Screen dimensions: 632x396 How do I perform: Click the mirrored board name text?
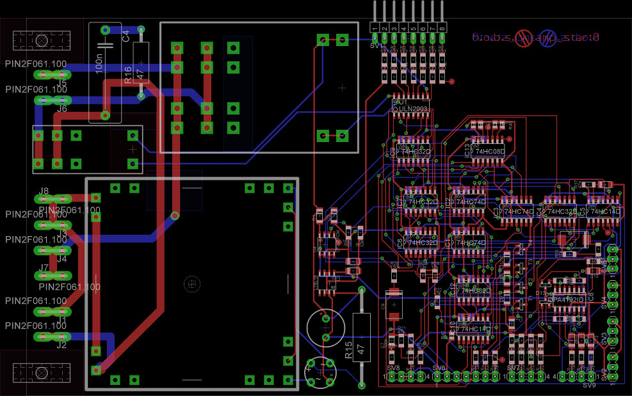pyautogui.click(x=535, y=38)
